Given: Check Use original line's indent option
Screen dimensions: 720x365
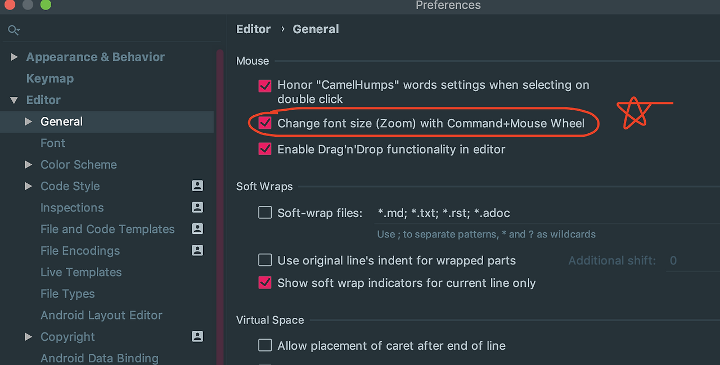Looking at the screenshot, I should (x=265, y=260).
